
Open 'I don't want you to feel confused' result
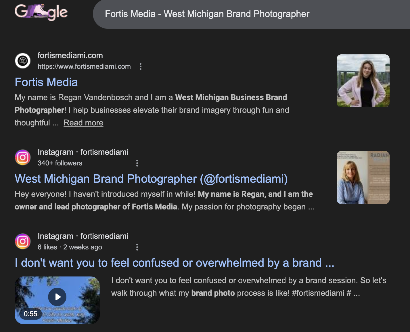175,263
